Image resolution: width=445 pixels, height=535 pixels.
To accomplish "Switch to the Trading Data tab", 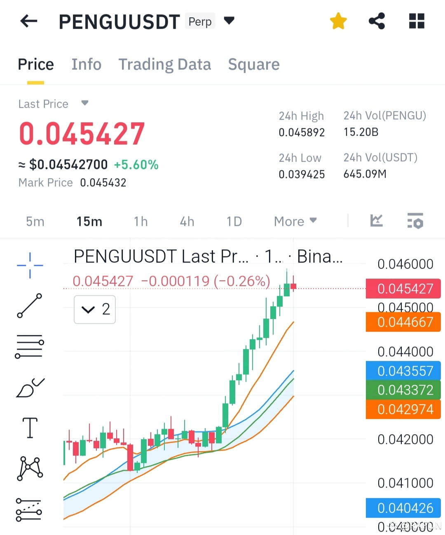I will click(x=165, y=65).
